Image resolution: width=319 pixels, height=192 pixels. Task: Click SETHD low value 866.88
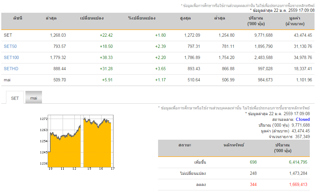228,69
